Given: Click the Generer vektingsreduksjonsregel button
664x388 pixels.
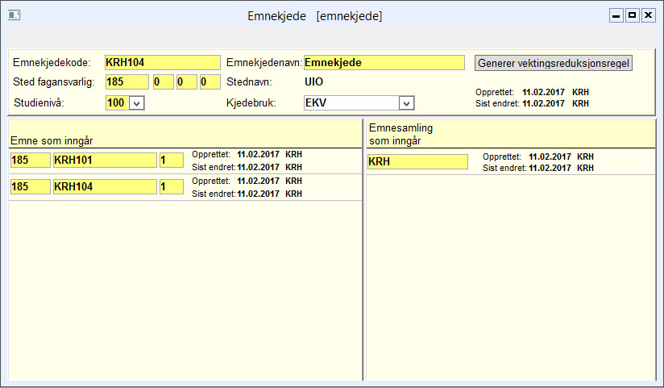Looking at the screenshot, I should click(x=553, y=63).
